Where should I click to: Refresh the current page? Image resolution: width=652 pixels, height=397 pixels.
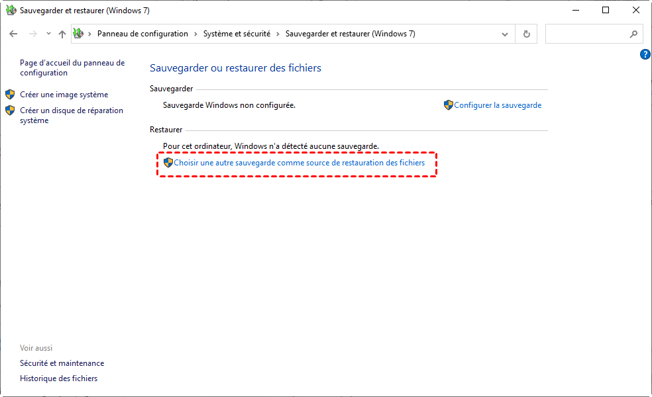point(526,34)
